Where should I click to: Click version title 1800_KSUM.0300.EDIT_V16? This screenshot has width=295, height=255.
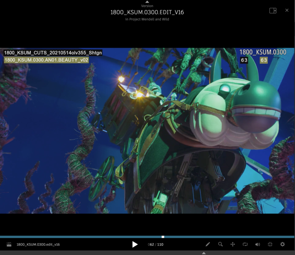pyautogui.click(x=147, y=12)
